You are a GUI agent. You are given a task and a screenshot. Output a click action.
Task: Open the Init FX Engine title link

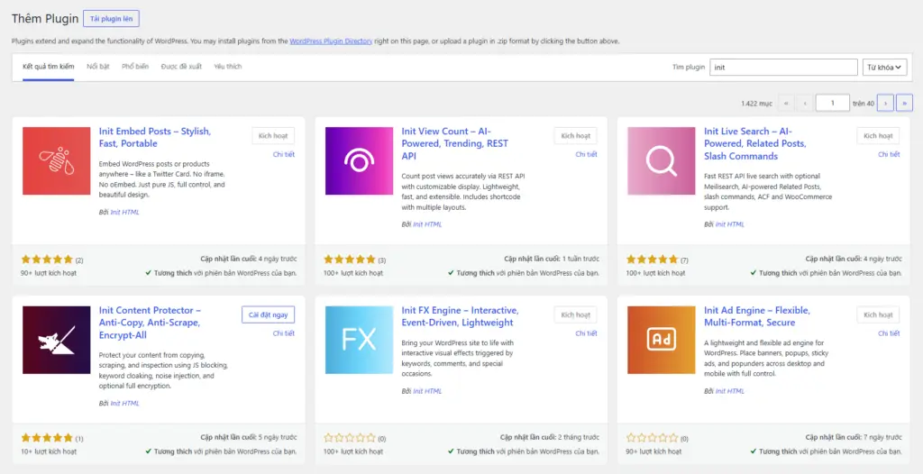461,316
